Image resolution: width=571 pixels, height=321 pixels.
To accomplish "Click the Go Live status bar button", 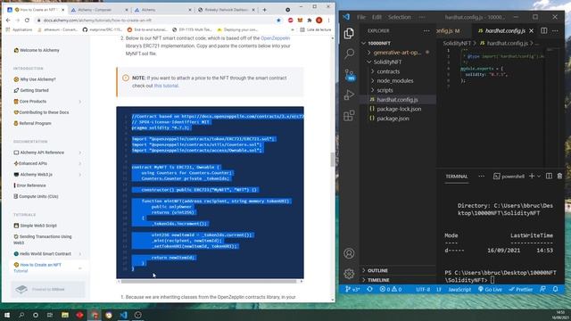I will click(490, 289).
